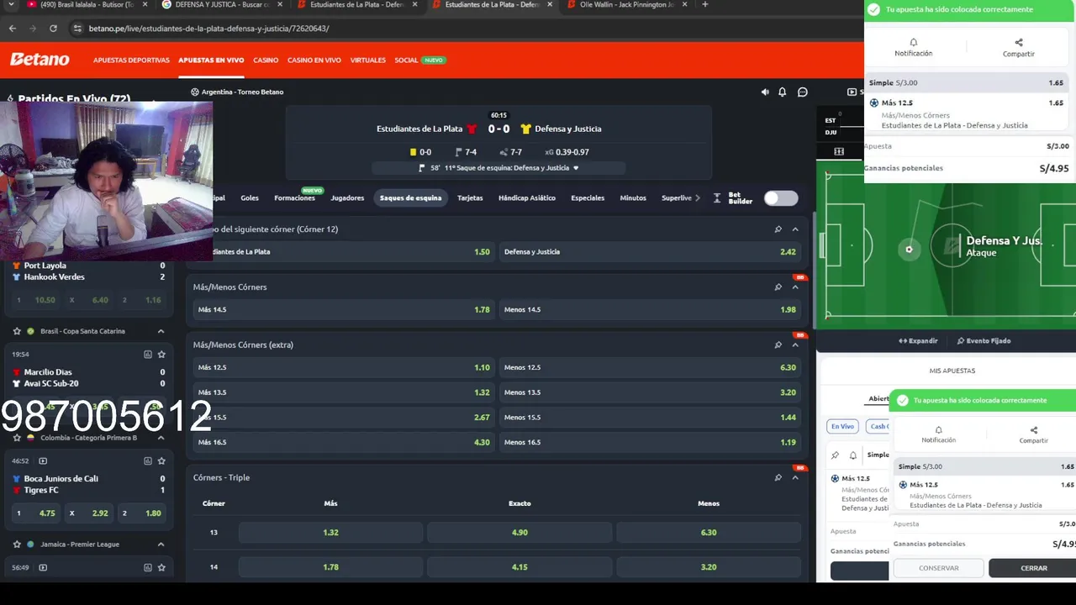Collapse Colombia - Categoría Primera B league
Screen dimensions: 1076x605
point(161,438)
